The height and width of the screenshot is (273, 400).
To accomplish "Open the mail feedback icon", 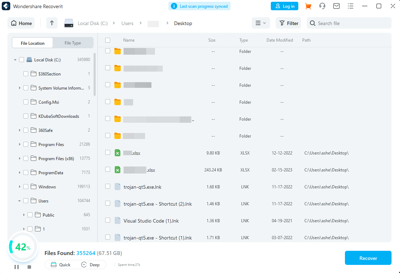I will pos(336,6).
